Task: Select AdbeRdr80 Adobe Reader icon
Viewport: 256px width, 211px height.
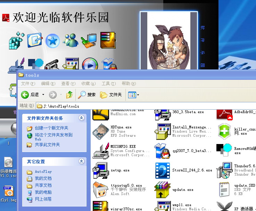Action: pyautogui.click(x=224, y=115)
